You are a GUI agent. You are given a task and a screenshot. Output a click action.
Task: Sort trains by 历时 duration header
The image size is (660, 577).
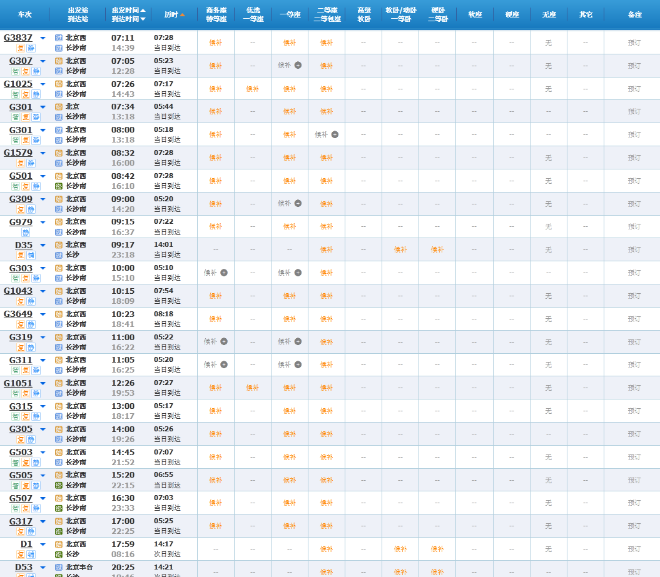pyautogui.click(x=175, y=14)
